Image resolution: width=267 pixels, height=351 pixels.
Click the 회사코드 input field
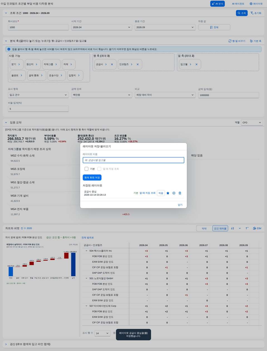(x=38, y=27)
